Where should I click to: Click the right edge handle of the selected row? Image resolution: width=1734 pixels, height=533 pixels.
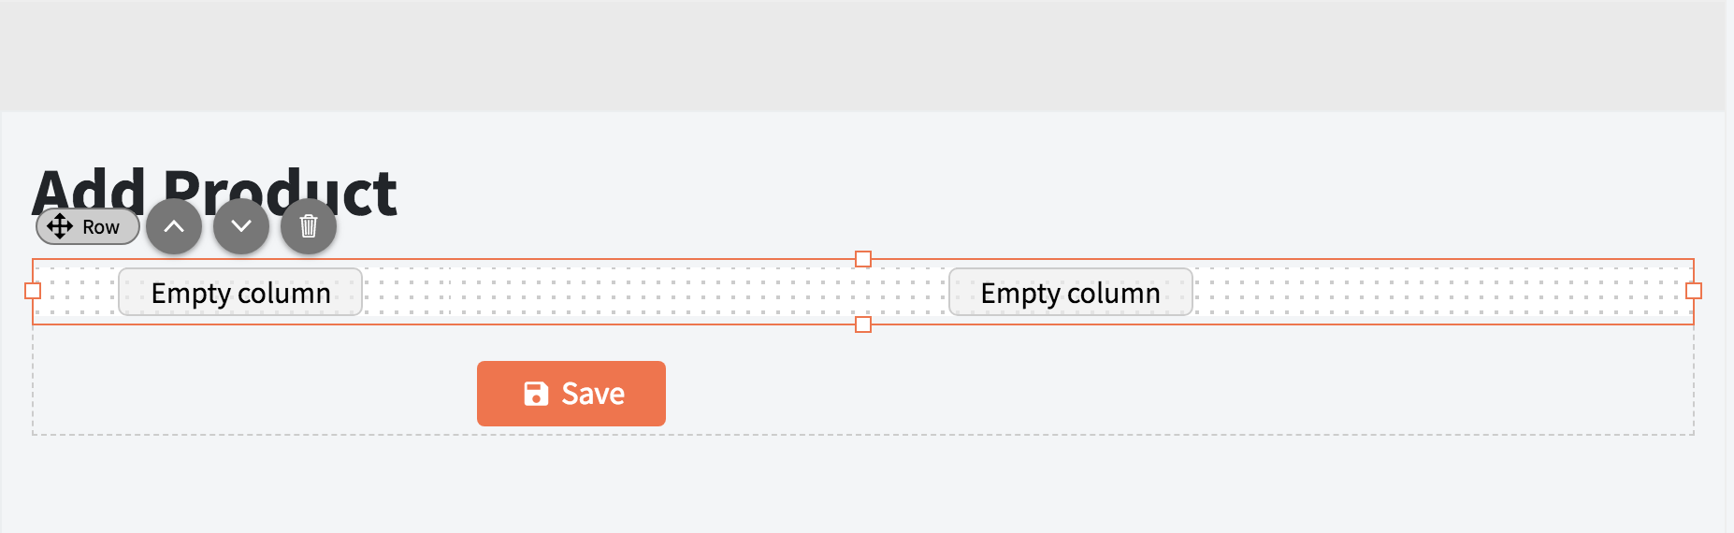[x=1694, y=291]
